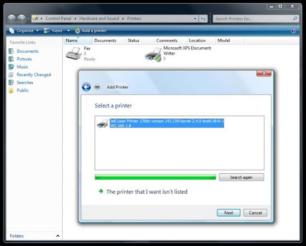This screenshot has width=306, height=246.
Task: Click Next in the Add Printer dialog
Action: point(228,213)
